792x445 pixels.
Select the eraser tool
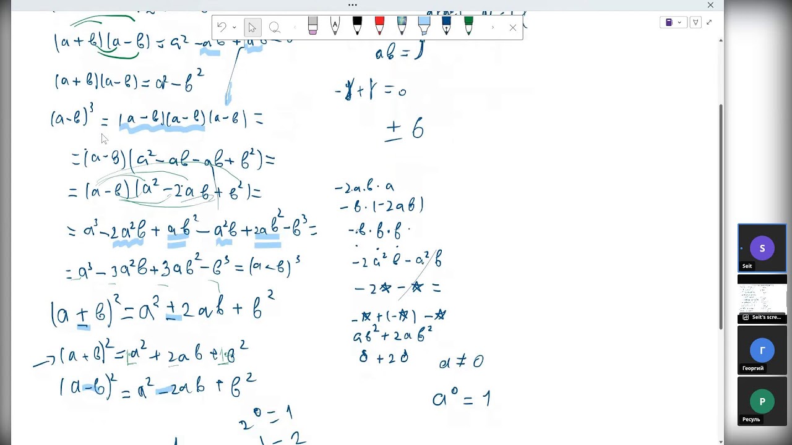[312, 26]
